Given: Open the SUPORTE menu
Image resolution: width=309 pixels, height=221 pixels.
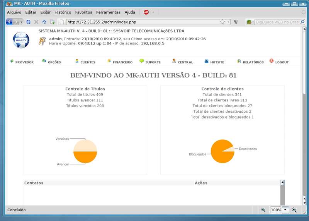Looking at the screenshot, I should click(153, 62).
